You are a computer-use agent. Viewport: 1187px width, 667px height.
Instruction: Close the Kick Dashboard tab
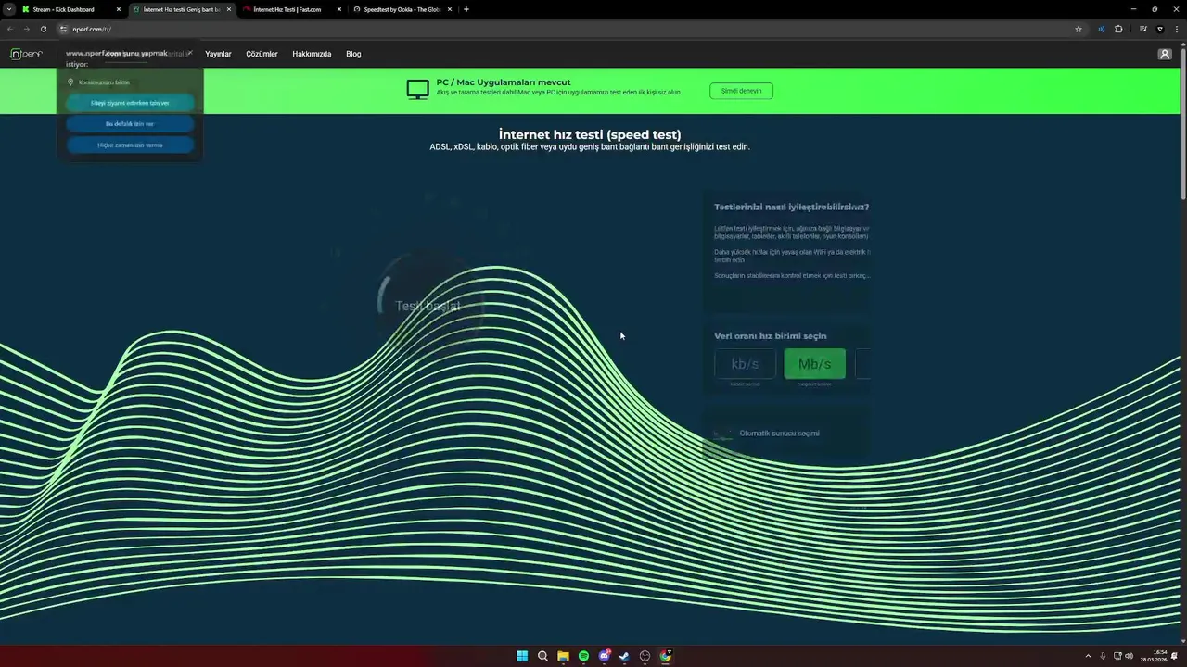[x=118, y=9]
